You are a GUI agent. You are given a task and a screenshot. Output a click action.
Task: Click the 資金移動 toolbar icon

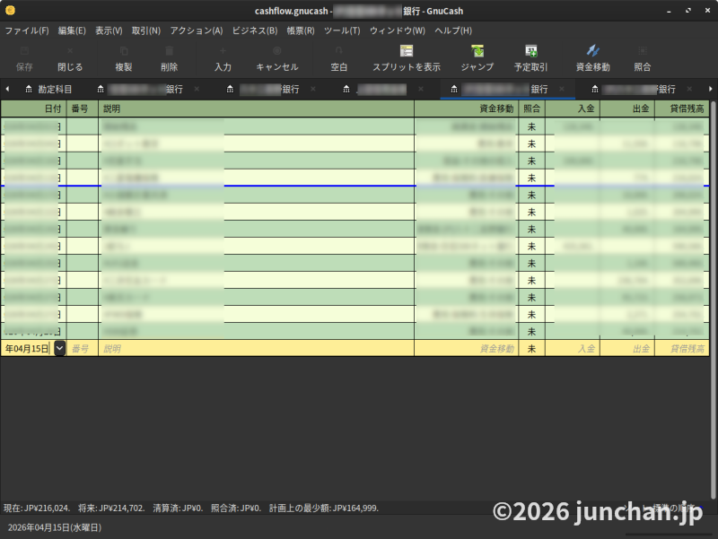592,51
